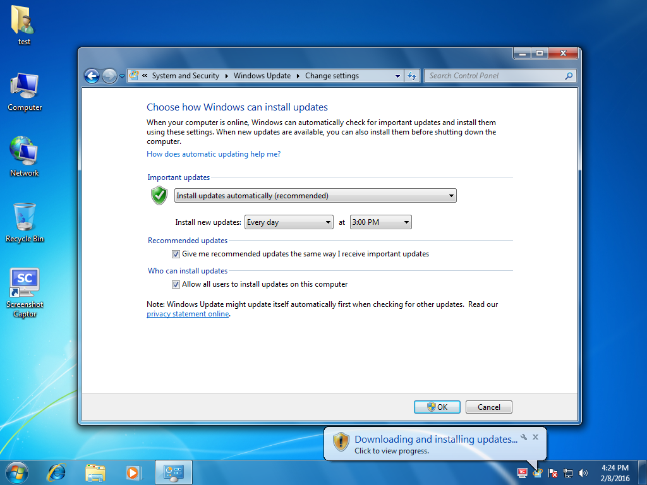
Task: Open the volume speaker tray icon
Action: click(x=583, y=472)
